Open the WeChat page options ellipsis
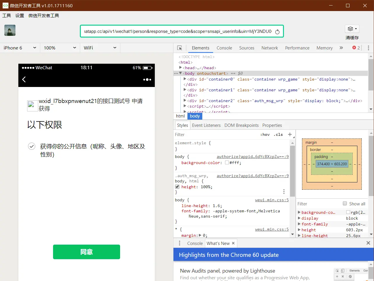 coord(147,79)
